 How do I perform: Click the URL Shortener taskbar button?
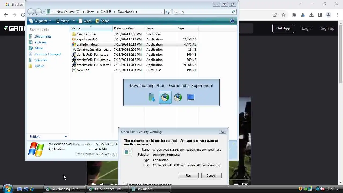(x=107, y=189)
